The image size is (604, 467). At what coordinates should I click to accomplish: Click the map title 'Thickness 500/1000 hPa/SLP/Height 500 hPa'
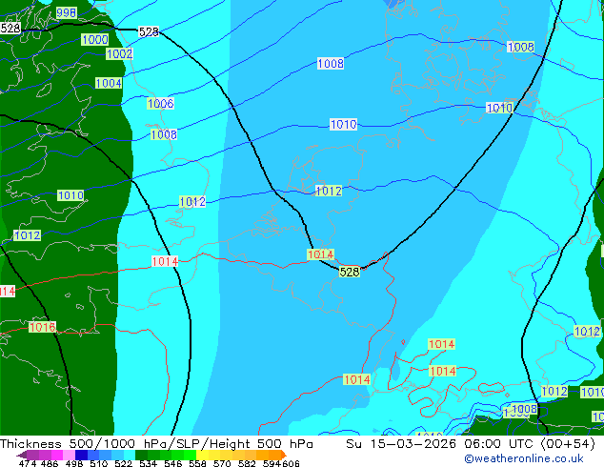point(156,444)
